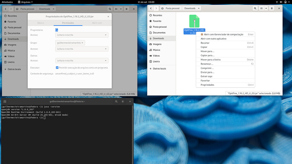Toggle list view icon in left Files window

click(116, 9)
